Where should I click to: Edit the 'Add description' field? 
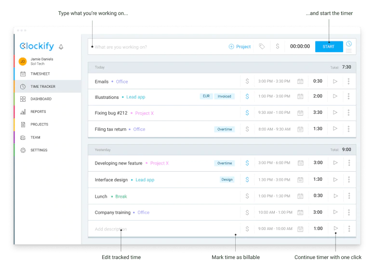coord(111,229)
